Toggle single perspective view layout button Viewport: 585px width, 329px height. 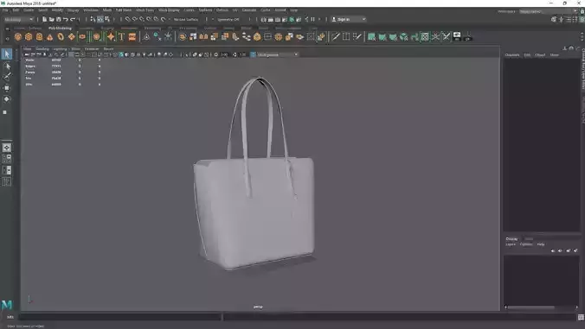point(7,148)
